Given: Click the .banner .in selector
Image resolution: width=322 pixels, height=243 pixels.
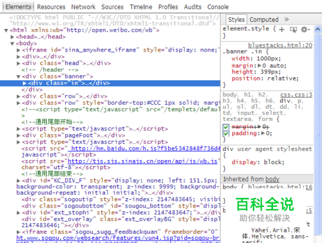Looking at the screenshot, I should 242,51.
